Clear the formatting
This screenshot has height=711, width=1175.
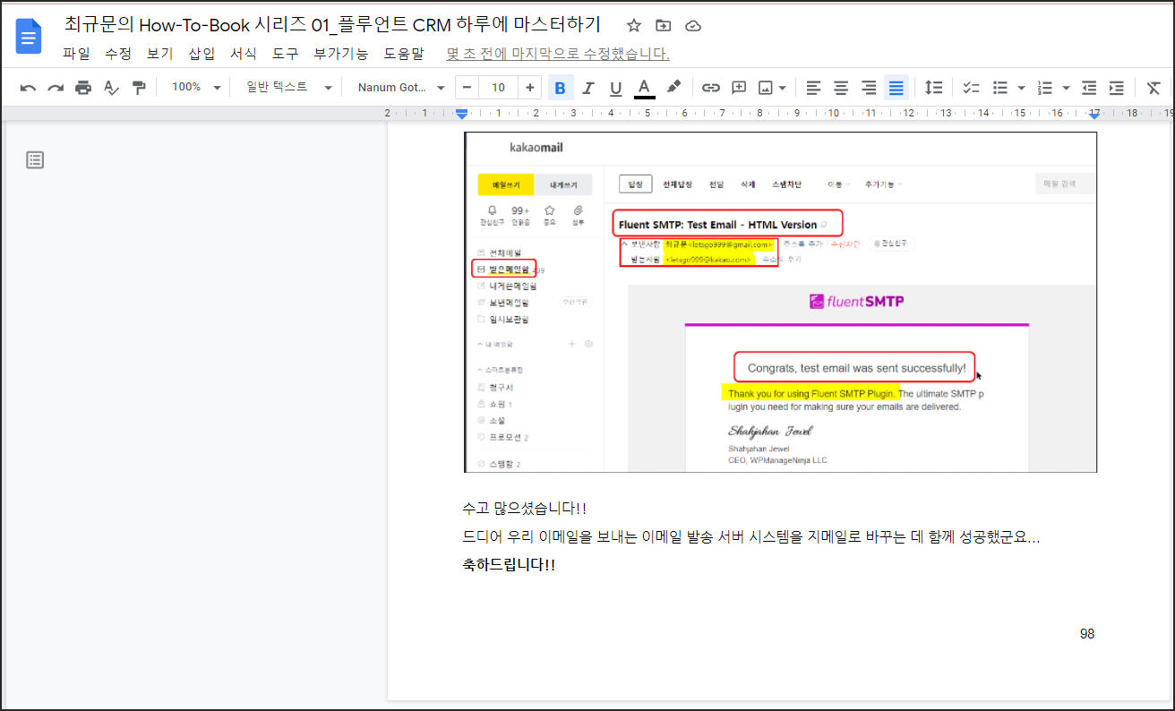pos(1154,88)
